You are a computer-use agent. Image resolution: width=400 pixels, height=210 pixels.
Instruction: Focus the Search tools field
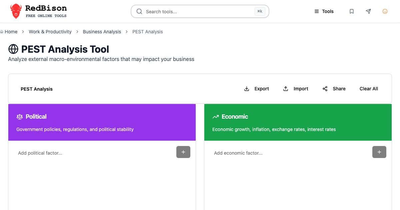[x=200, y=11]
